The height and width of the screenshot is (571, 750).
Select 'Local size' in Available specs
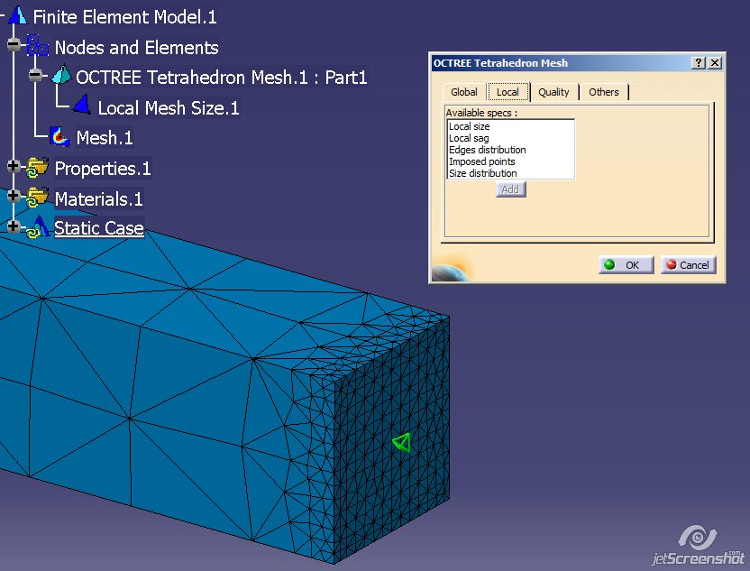(x=510, y=126)
